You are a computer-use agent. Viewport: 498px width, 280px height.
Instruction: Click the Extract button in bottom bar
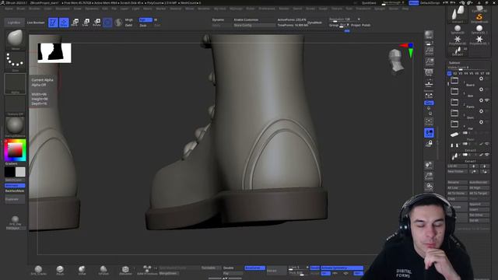click(x=276, y=271)
